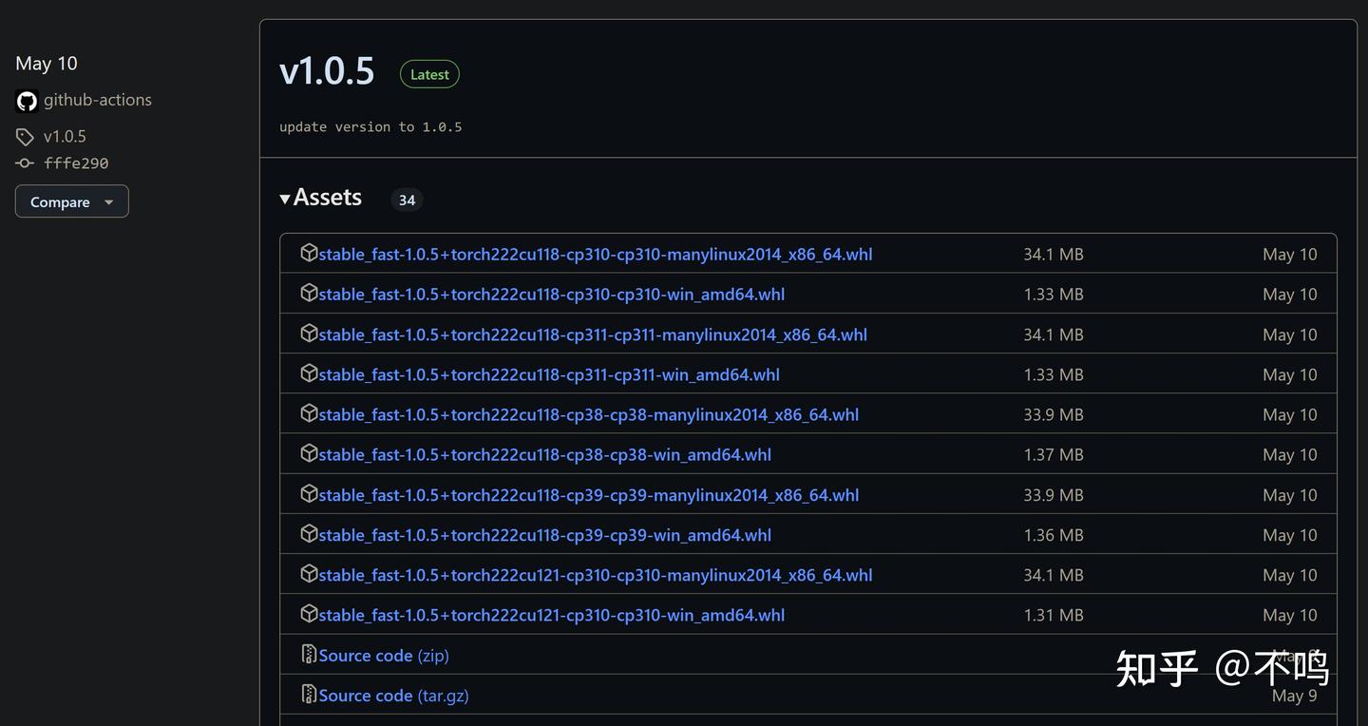The height and width of the screenshot is (726, 1368).
Task: Click the commit icon beside fffe290
Action: coord(25,163)
